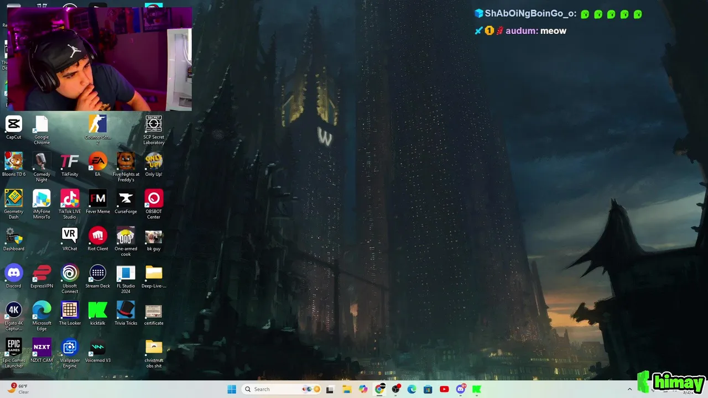The image size is (708, 398).
Task: Open the Microsoft Edge desktop shortcut
Action: tap(41, 316)
